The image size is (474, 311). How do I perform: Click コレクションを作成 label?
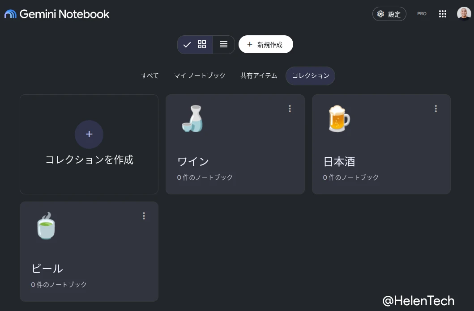[89, 160]
